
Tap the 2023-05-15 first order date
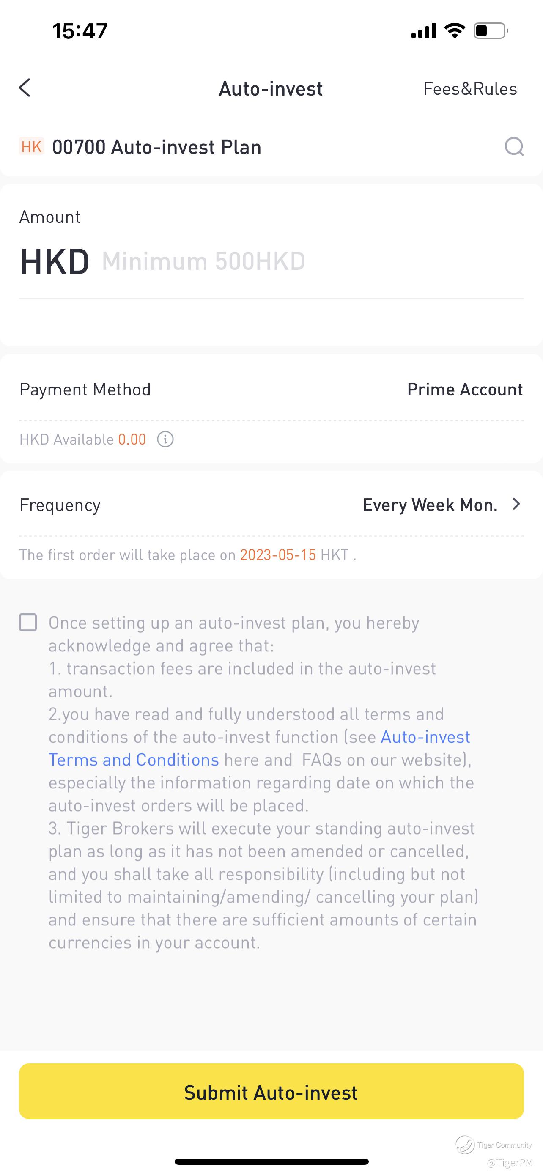tap(278, 555)
